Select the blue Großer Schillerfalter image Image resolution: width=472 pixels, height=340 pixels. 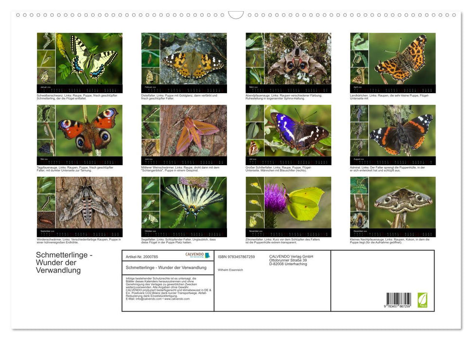(x=297, y=131)
